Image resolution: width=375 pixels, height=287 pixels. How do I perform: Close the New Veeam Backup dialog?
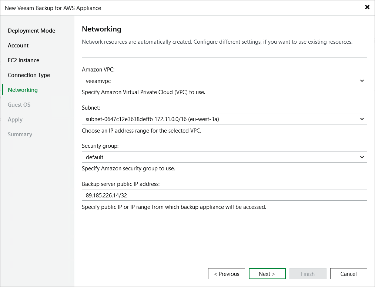[x=367, y=7]
